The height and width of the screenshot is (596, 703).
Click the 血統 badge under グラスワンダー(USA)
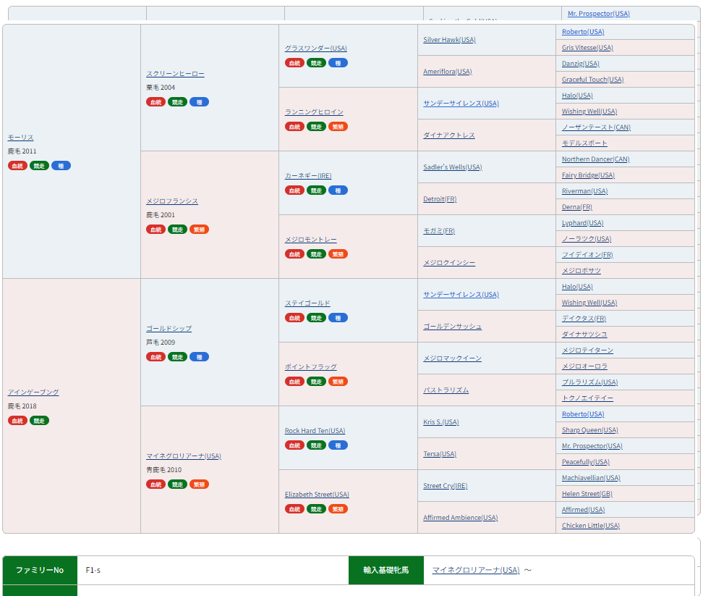tap(294, 63)
